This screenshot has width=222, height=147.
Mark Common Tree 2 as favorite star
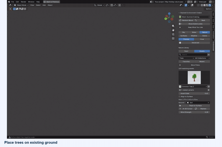209,87
